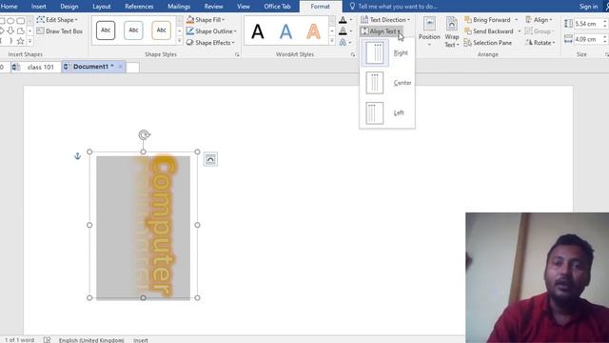609x343 pixels.
Task: Select the first black-outline shape style
Action: 106,30
